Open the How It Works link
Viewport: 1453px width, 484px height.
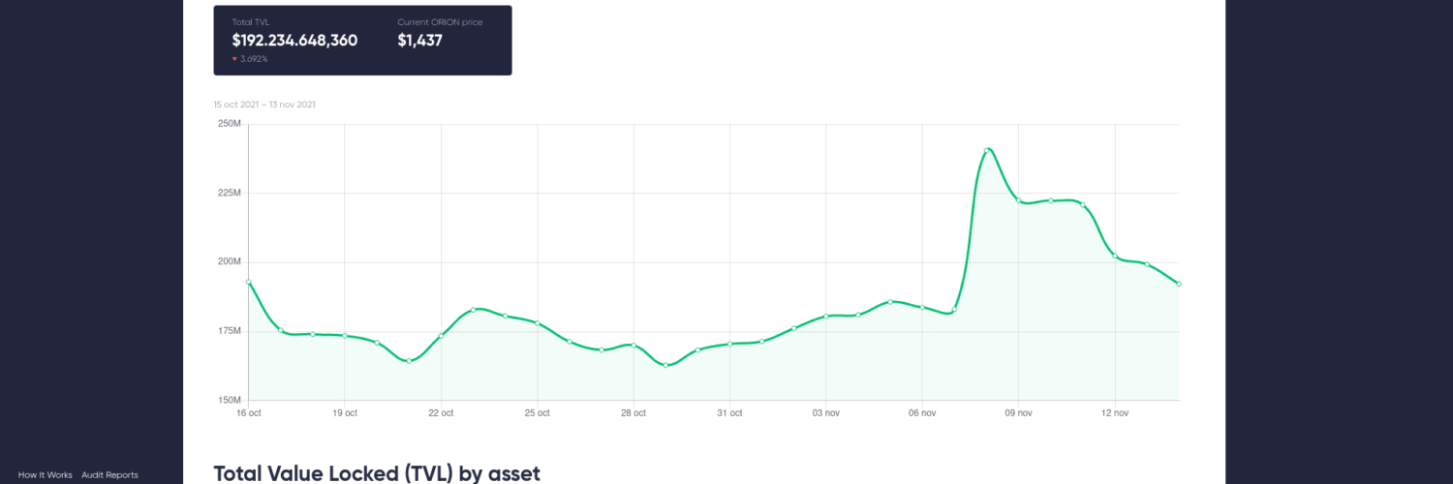click(45, 475)
